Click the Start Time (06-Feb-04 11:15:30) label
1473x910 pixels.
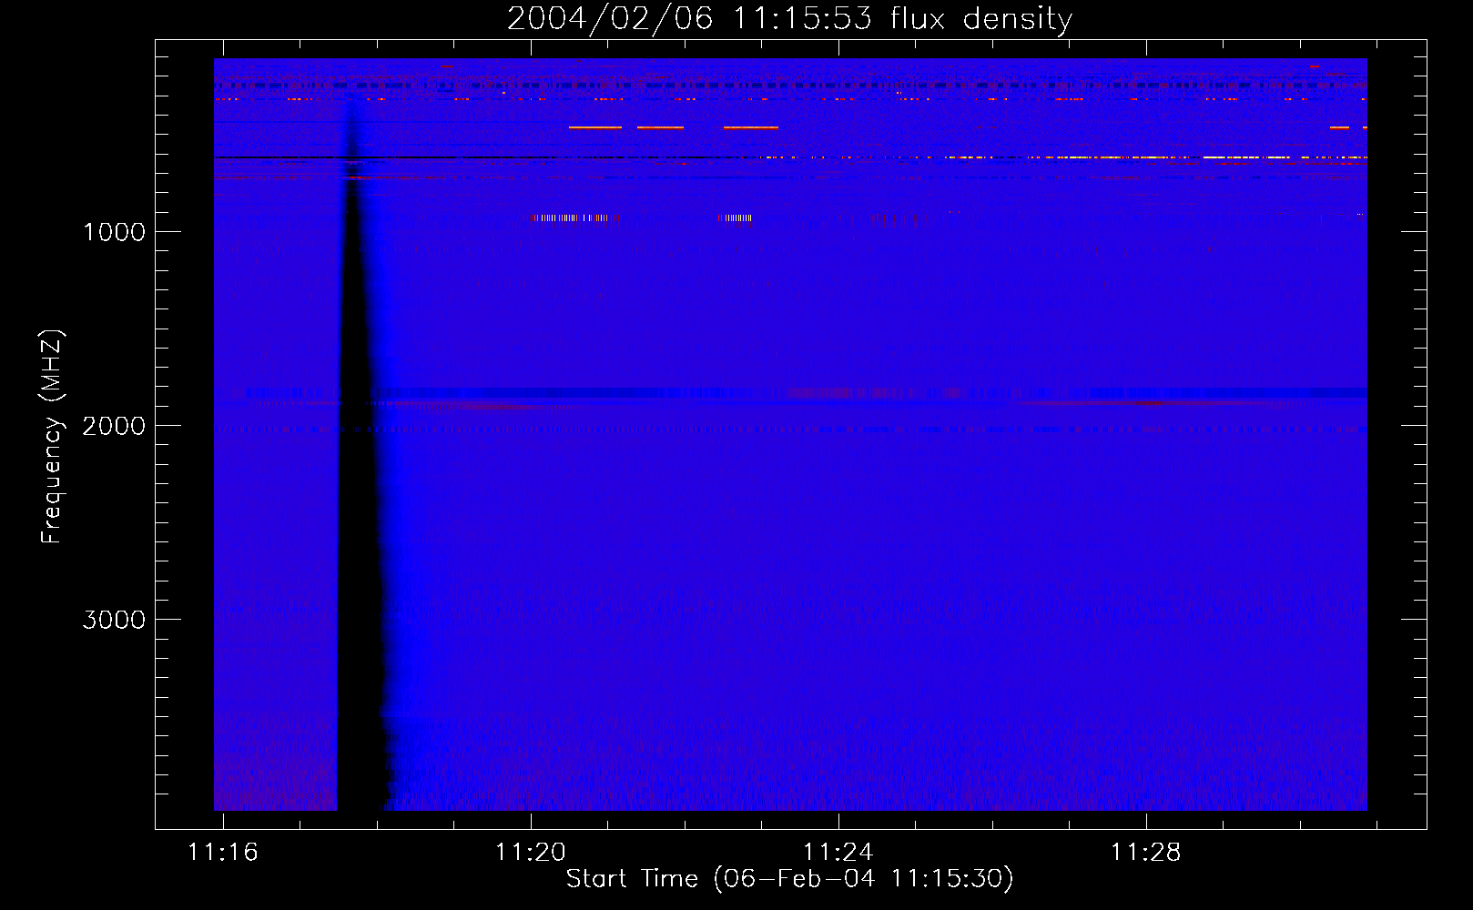[789, 879]
